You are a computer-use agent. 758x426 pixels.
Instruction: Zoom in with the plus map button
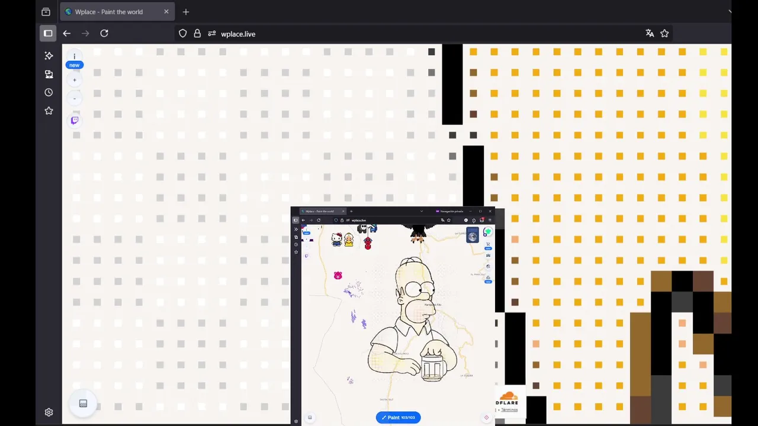coord(75,80)
